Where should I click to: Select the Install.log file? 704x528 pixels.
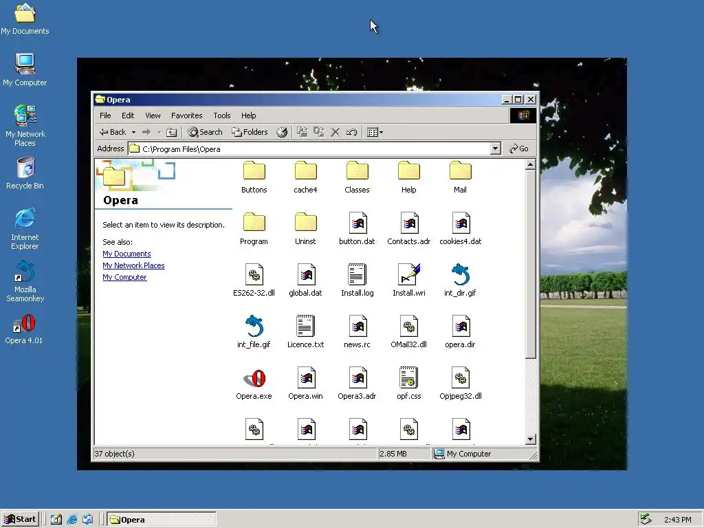[357, 280]
